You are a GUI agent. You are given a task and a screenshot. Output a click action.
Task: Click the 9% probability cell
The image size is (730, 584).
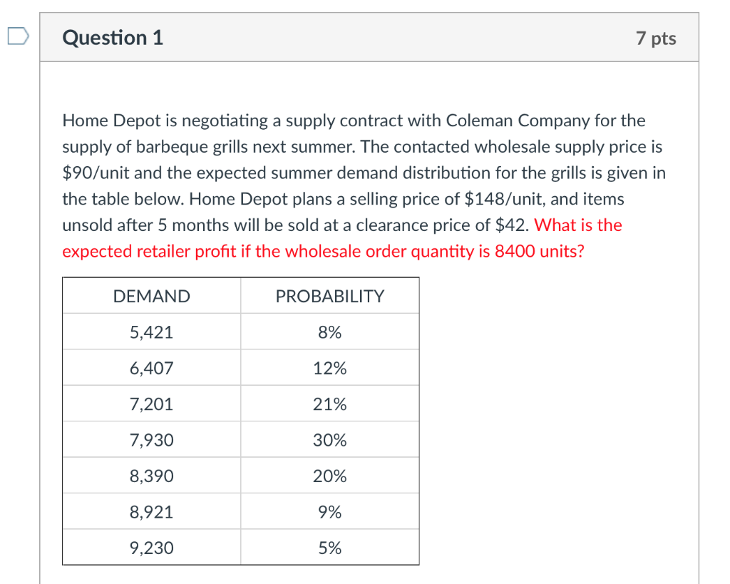pos(329,511)
